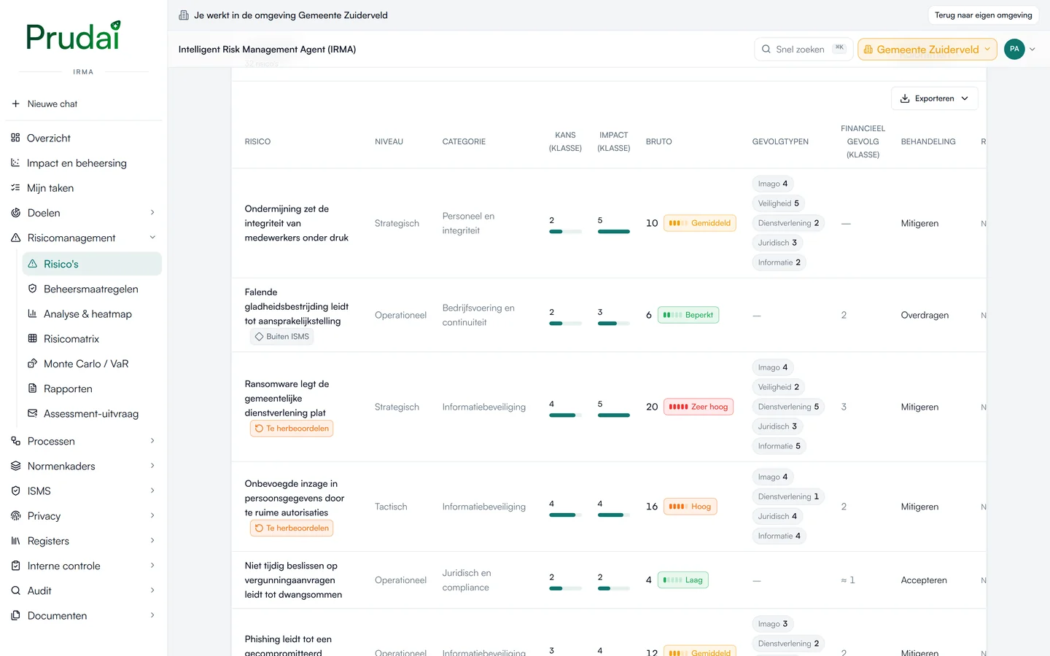Click Zeer hoog rating on Ransomware row
The image size is (1050, 656).
click(699, 407)
